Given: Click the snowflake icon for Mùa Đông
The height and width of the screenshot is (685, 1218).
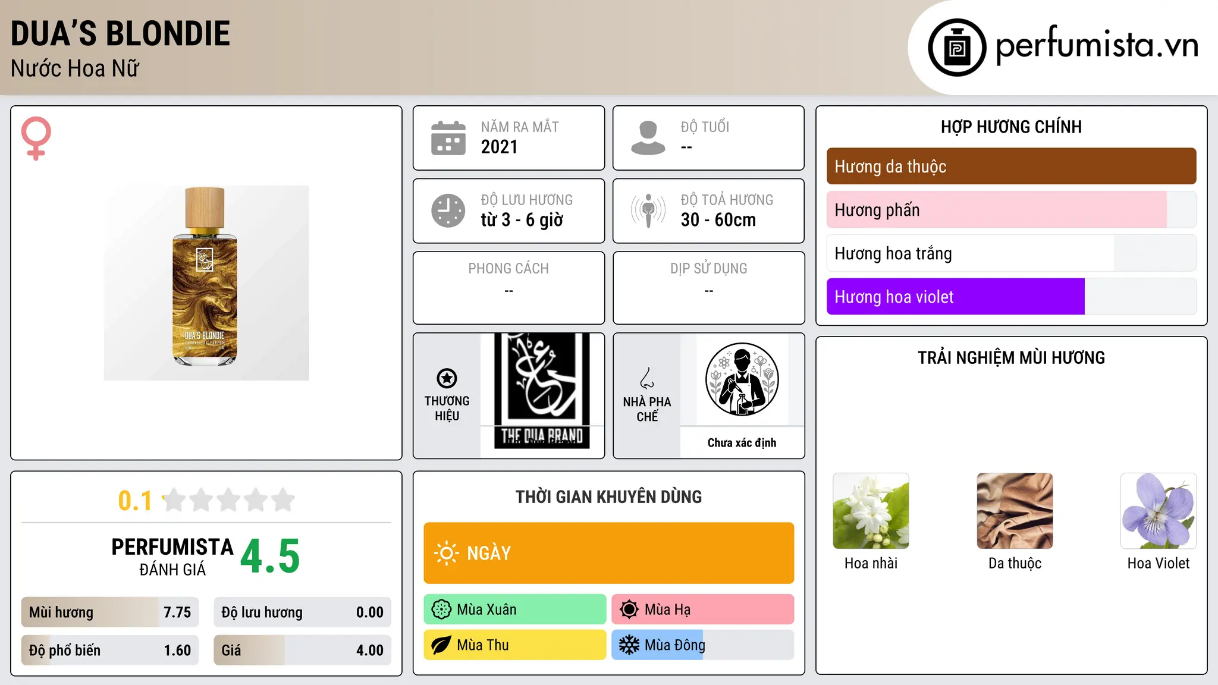Looking at the screenshot, I should [x=629, y=645].
